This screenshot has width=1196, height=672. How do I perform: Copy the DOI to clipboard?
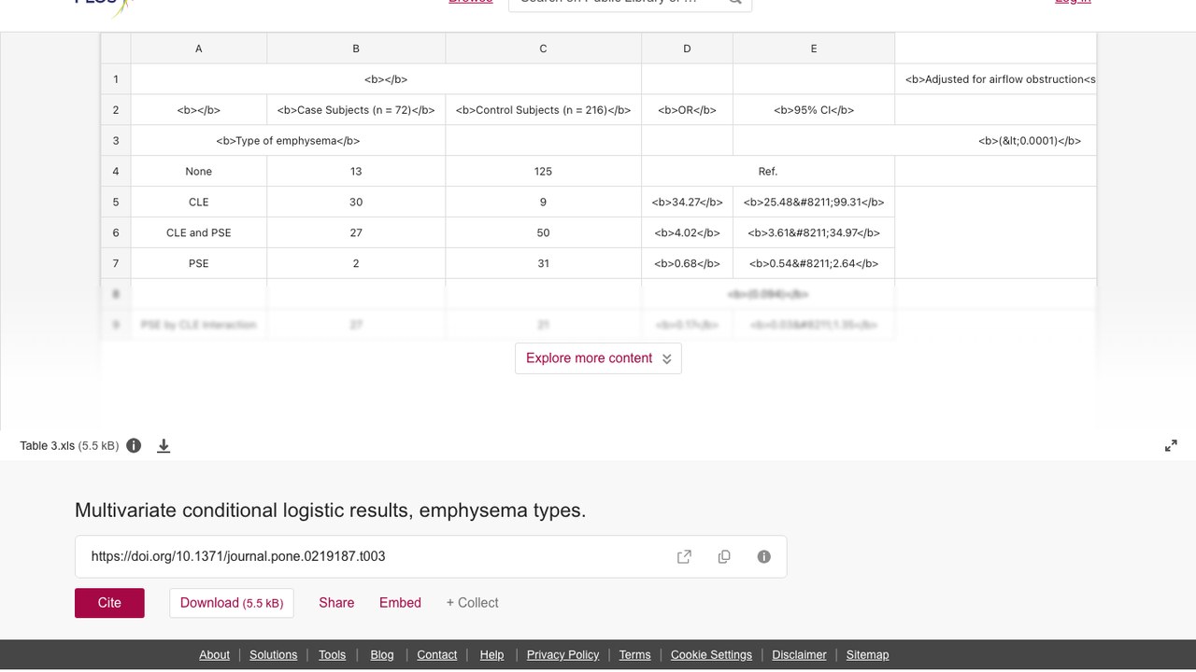tap(724, 556)
